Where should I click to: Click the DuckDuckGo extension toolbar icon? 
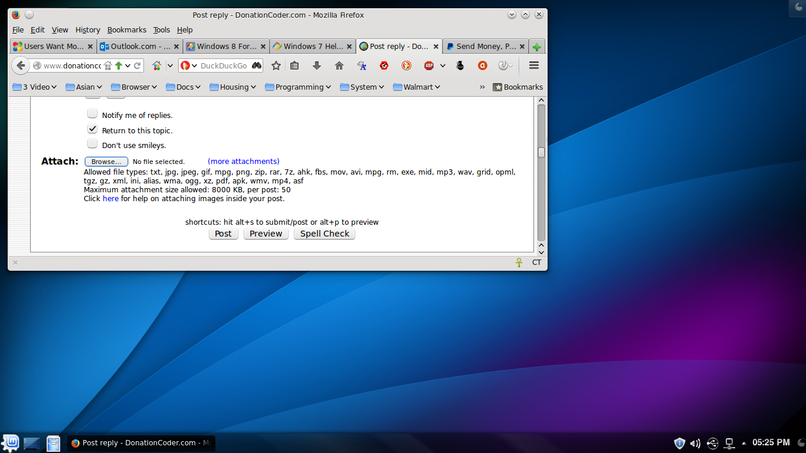[407, 65]
